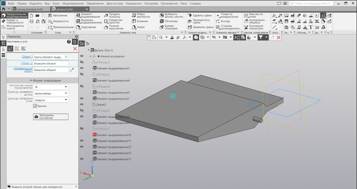Viewport: 357px width, 189px height.
Task: Expand Элементы каркаса group dropdown
Action: pyautogui.click(x=238, y=32)
